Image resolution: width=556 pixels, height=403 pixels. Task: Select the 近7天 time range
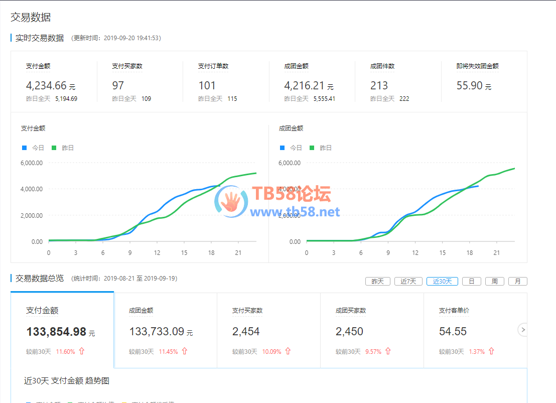(408, 281)
